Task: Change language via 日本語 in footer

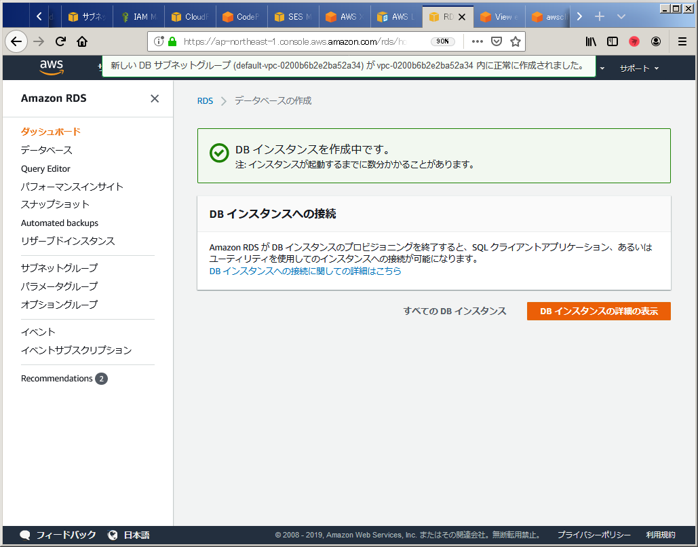Action: [x=136, y=535]
